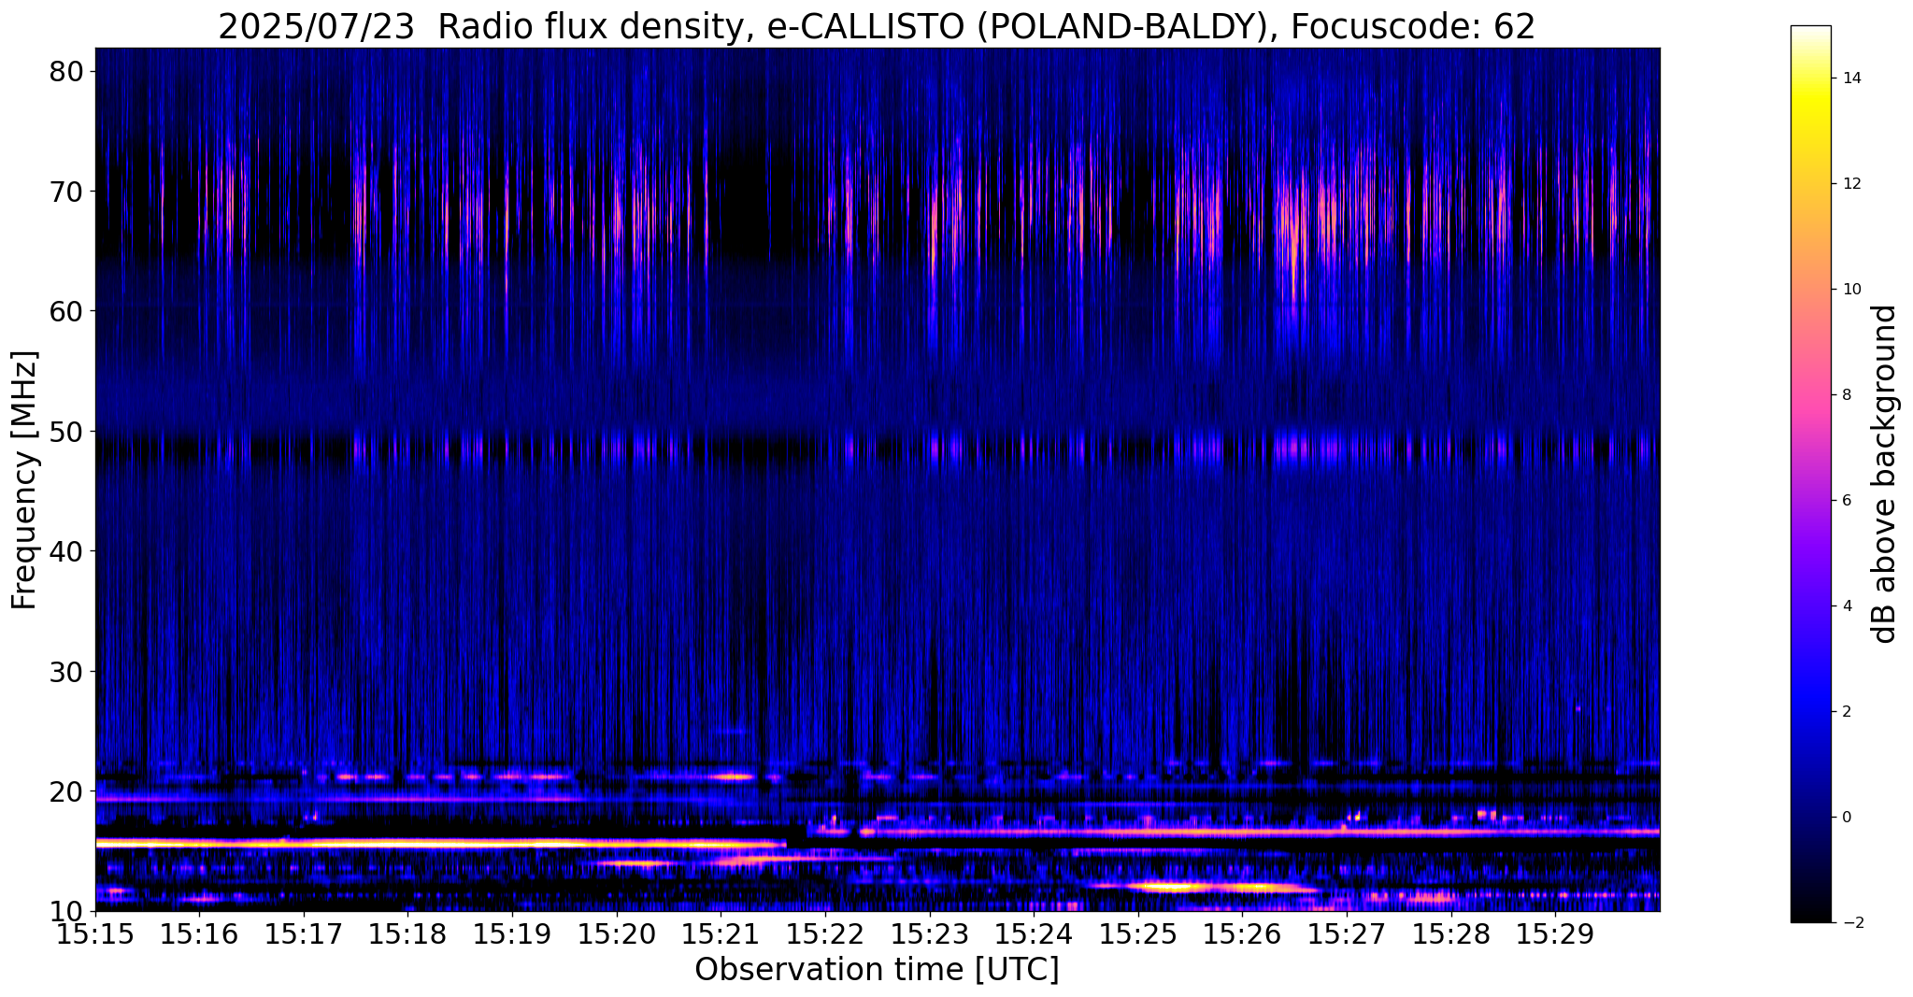Click the long bright band at 15.5 MHz near 15:17
This screenshot has width=1913, height=997.
439,844
